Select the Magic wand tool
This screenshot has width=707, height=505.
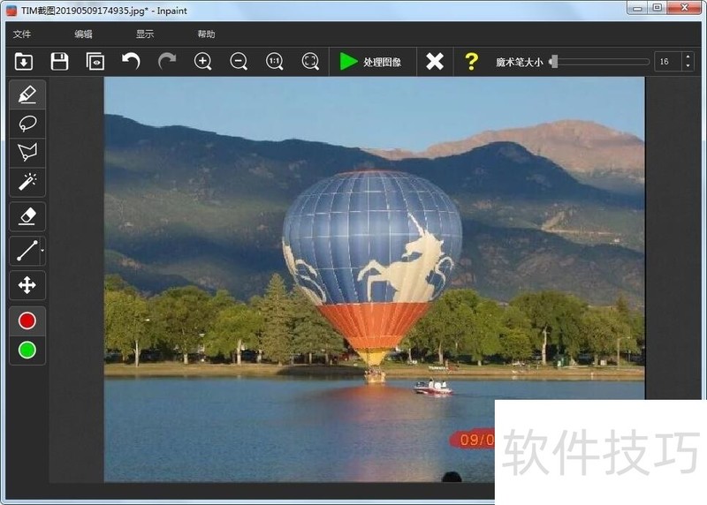27,182
